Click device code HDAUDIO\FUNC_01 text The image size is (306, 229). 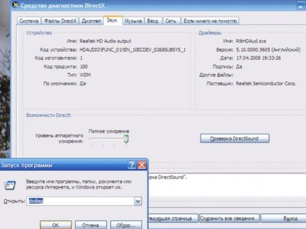(x=132, y=50)
